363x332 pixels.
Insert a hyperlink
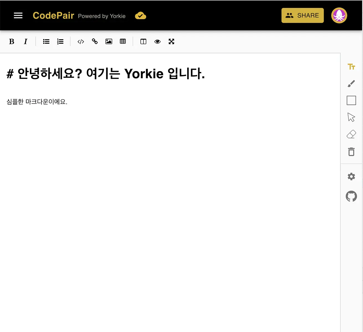click(95, 41)
